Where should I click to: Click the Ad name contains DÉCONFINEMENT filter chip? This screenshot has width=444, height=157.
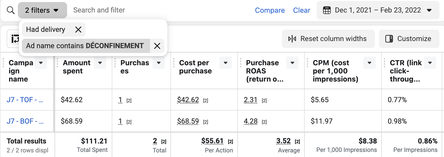[x=85, y=46]
